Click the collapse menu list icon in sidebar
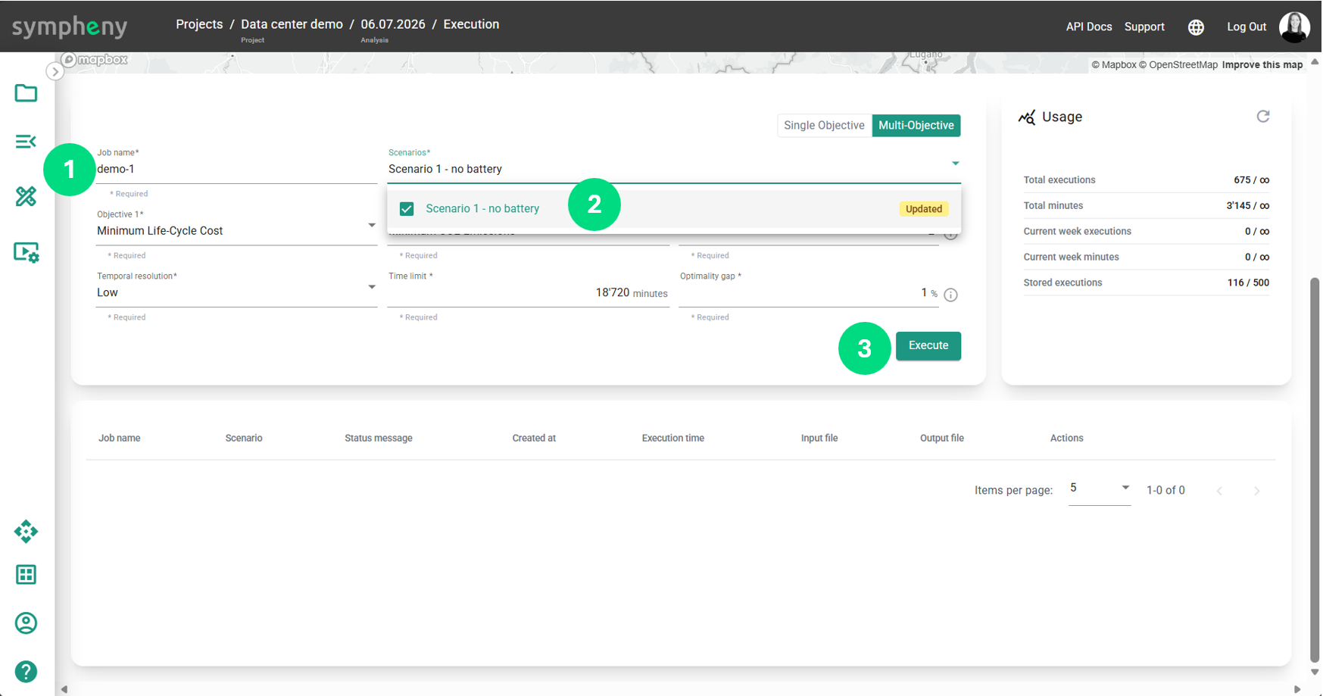The image size is (1323, 696). (x=26, y=142)
